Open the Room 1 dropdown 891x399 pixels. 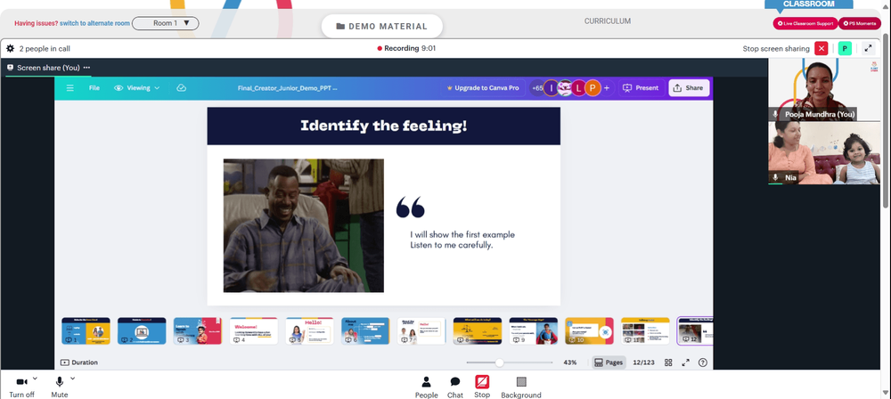pos(166,23)
